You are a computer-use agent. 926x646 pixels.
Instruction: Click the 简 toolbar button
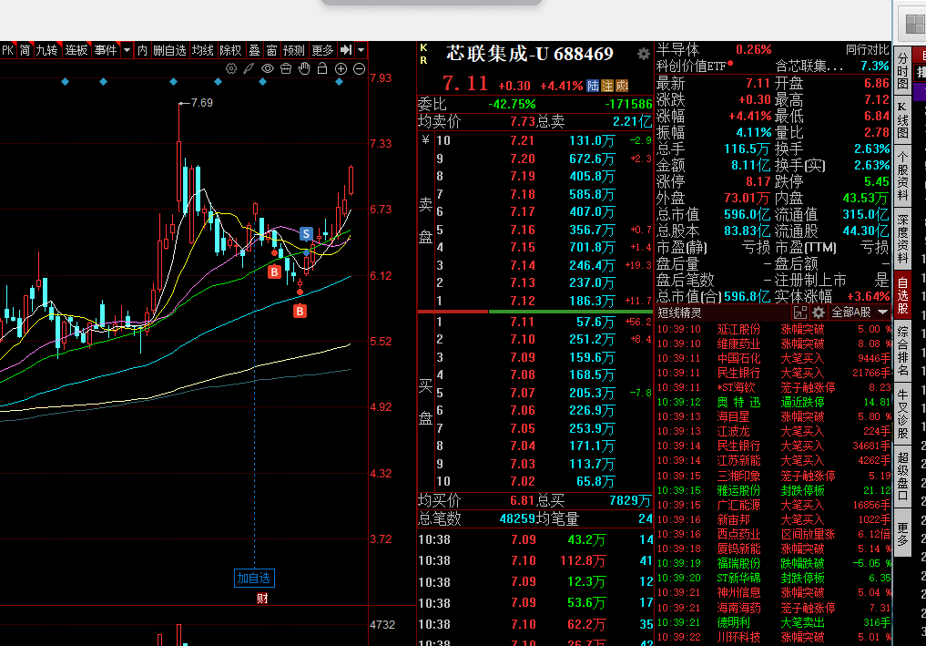point(25,50)
